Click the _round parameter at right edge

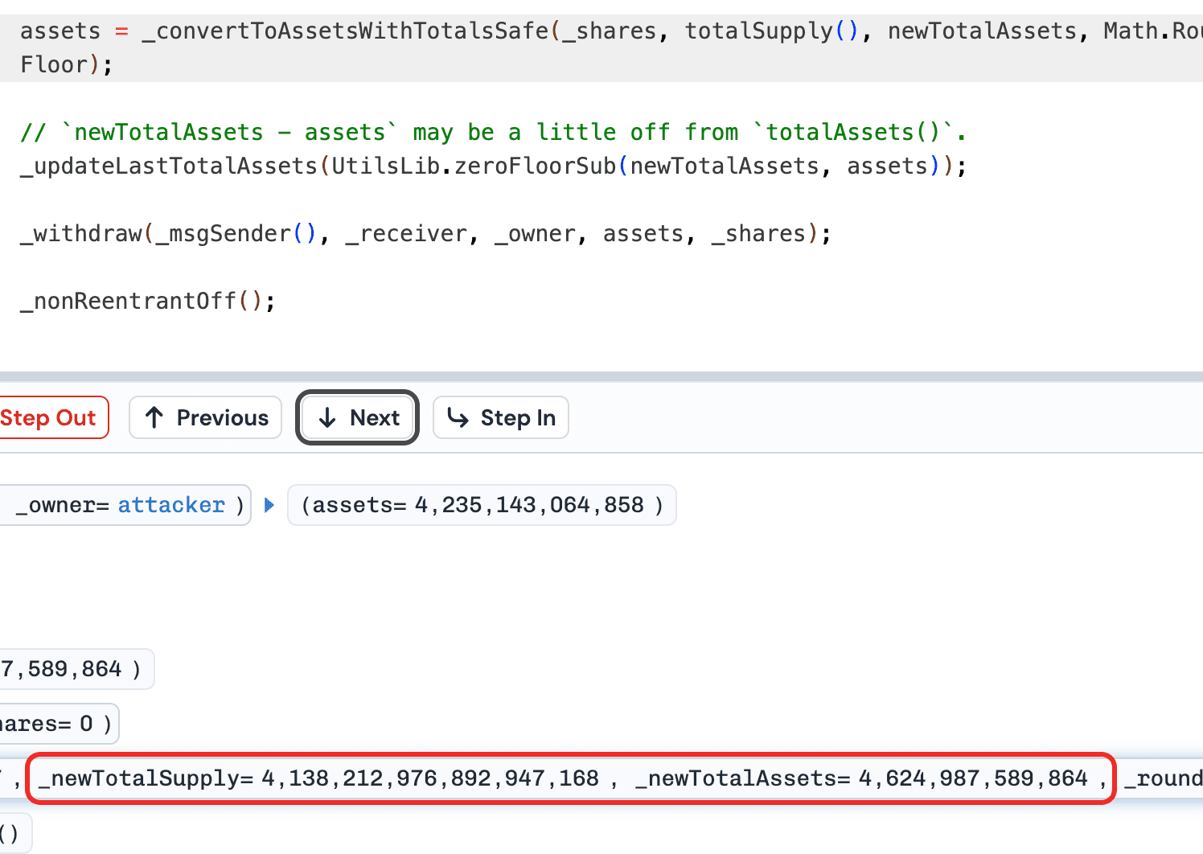(x=1163, y=778)
